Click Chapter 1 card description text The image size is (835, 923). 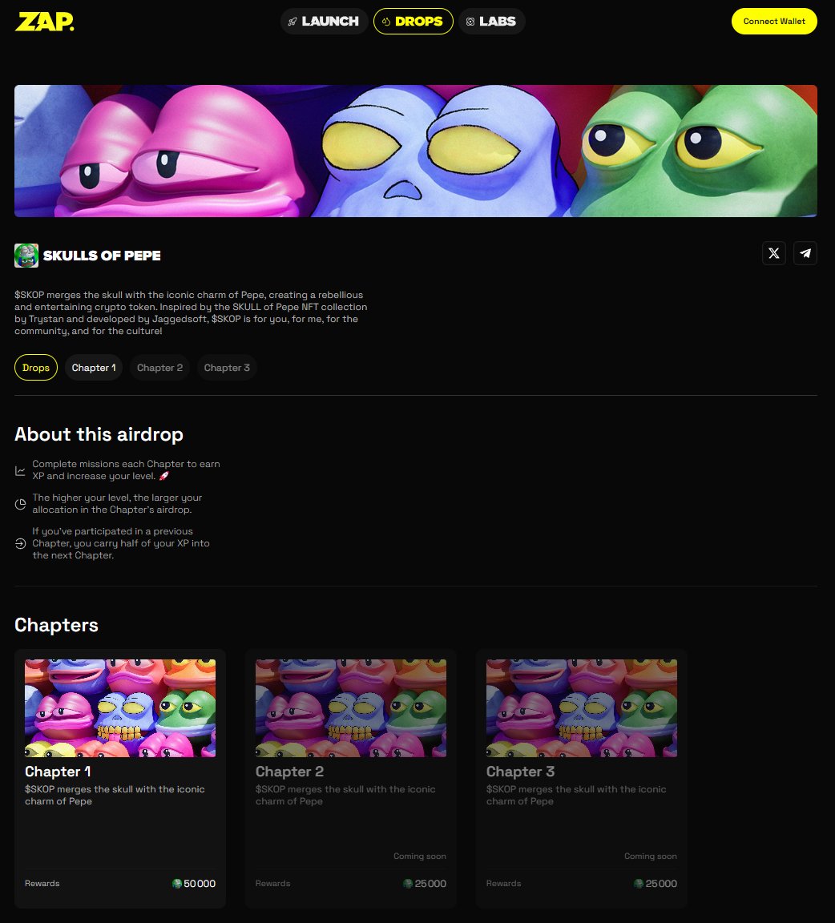[x=115, y=796]
